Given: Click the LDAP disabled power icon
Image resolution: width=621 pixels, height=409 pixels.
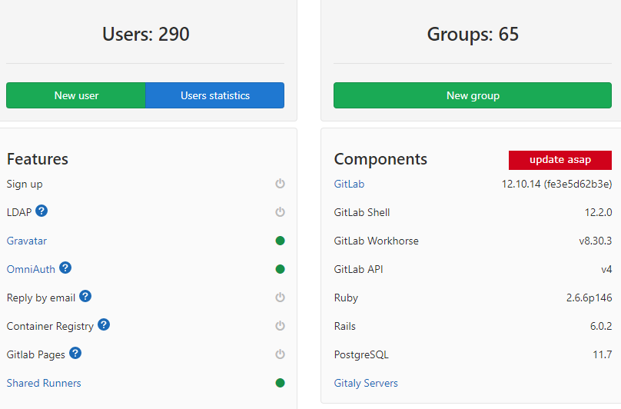Looking at the screenshot, I should (x=280, y=212).
